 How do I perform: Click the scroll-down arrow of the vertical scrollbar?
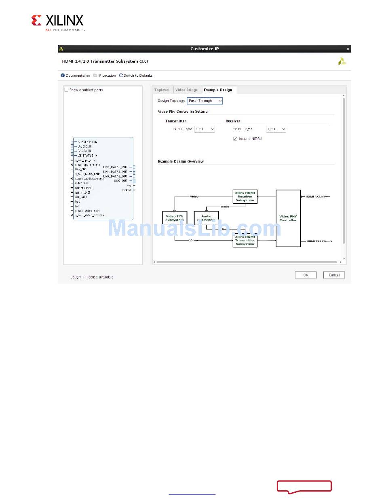coord(344,258)
